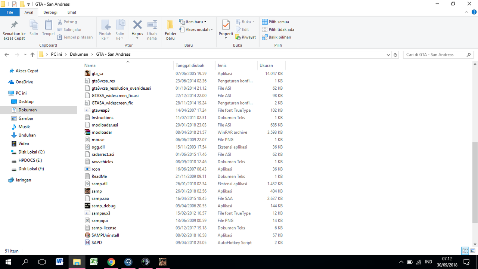Open Google Chrome from taskbar
Viewport: 478px width, 269px height.
tap(111, 262)
